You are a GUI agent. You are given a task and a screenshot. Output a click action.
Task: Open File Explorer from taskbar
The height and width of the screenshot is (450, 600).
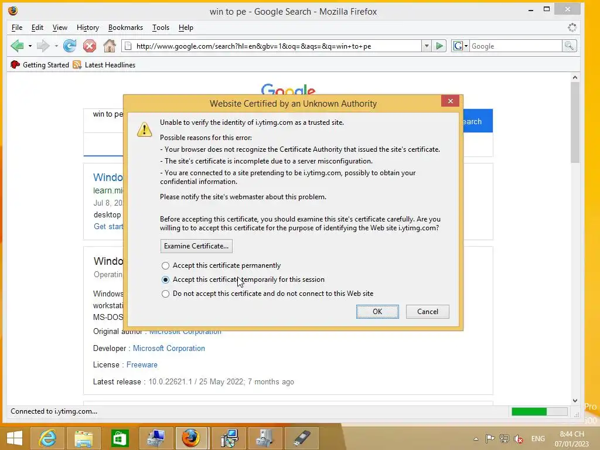click(83, 438)
